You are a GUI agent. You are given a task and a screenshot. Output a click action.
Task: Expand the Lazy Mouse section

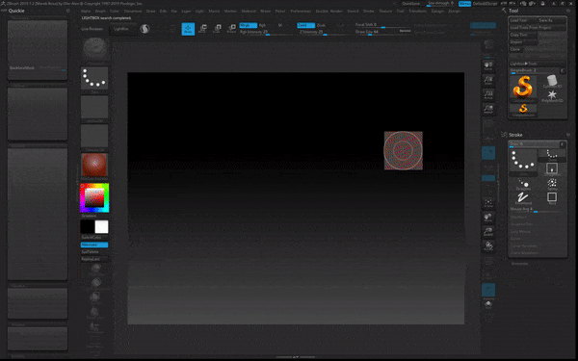(x=520, y=232)
